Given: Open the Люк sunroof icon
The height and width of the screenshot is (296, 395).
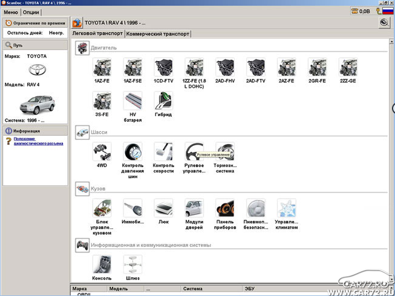Looking at the screenshot, I should click(x=163, y=208).
